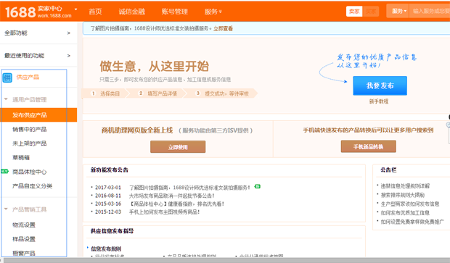
Task: Open 搜索排序规则大揭秘 in 公告栏
Action: click(x=402, y=195)
